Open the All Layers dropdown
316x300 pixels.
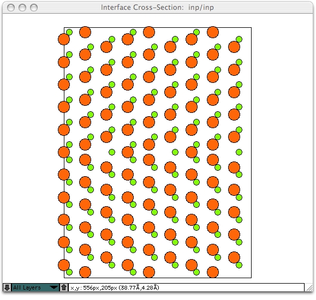click(35, 287)
